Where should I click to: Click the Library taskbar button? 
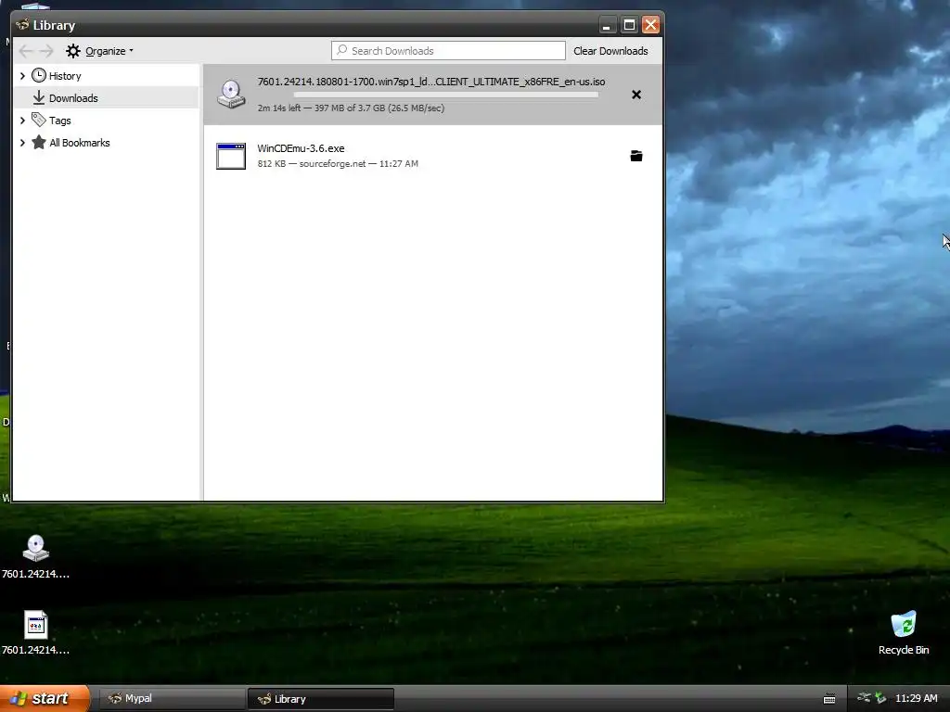point(320,699)
